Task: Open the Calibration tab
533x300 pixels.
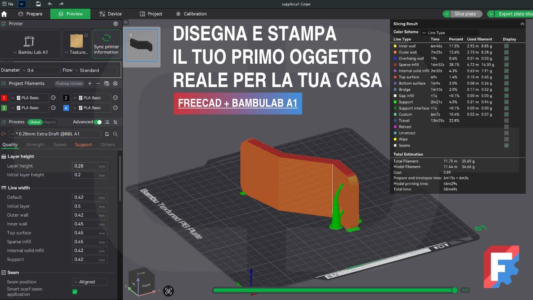Action: 191,14
